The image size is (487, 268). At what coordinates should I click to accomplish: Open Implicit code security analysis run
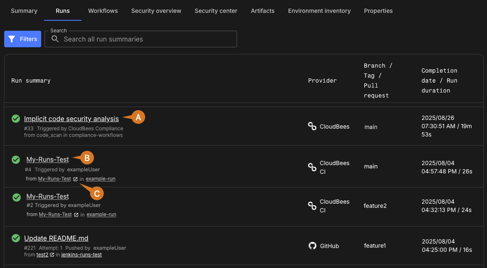71,119
